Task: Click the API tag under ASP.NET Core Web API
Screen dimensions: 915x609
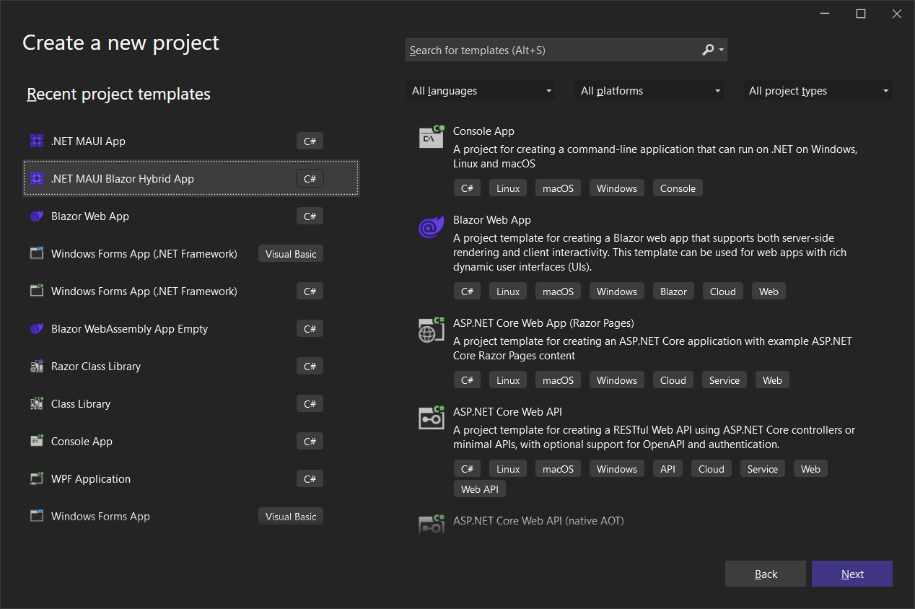Action: click(x=667, y=469)
